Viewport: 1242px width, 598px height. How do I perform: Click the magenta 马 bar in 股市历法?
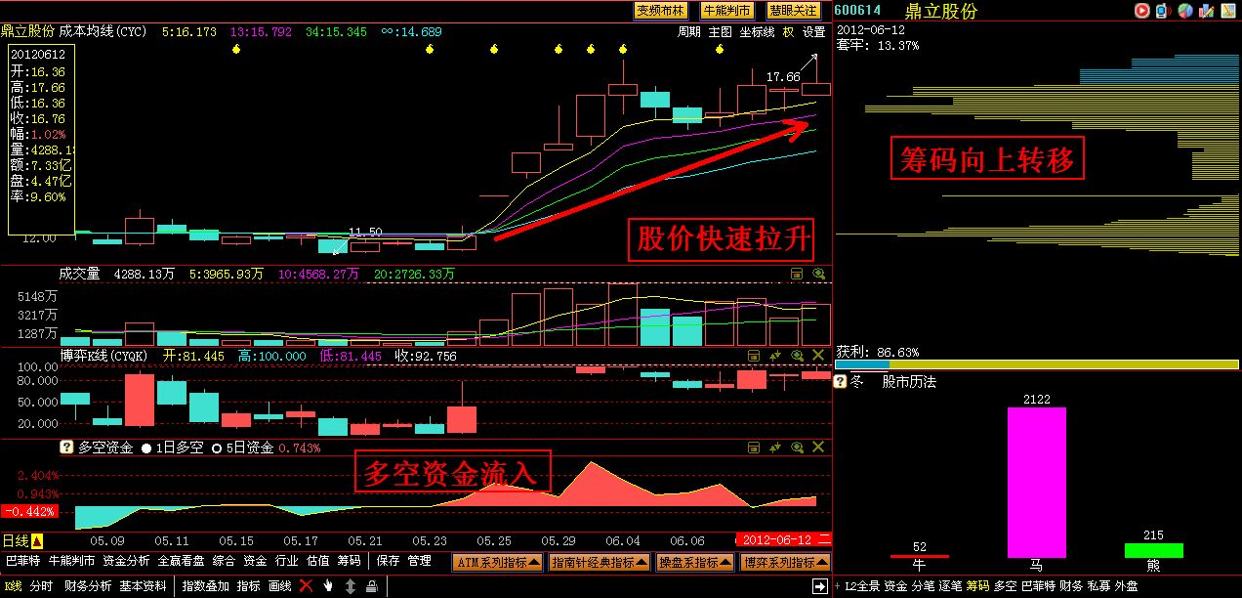[x=1037, y=482]
